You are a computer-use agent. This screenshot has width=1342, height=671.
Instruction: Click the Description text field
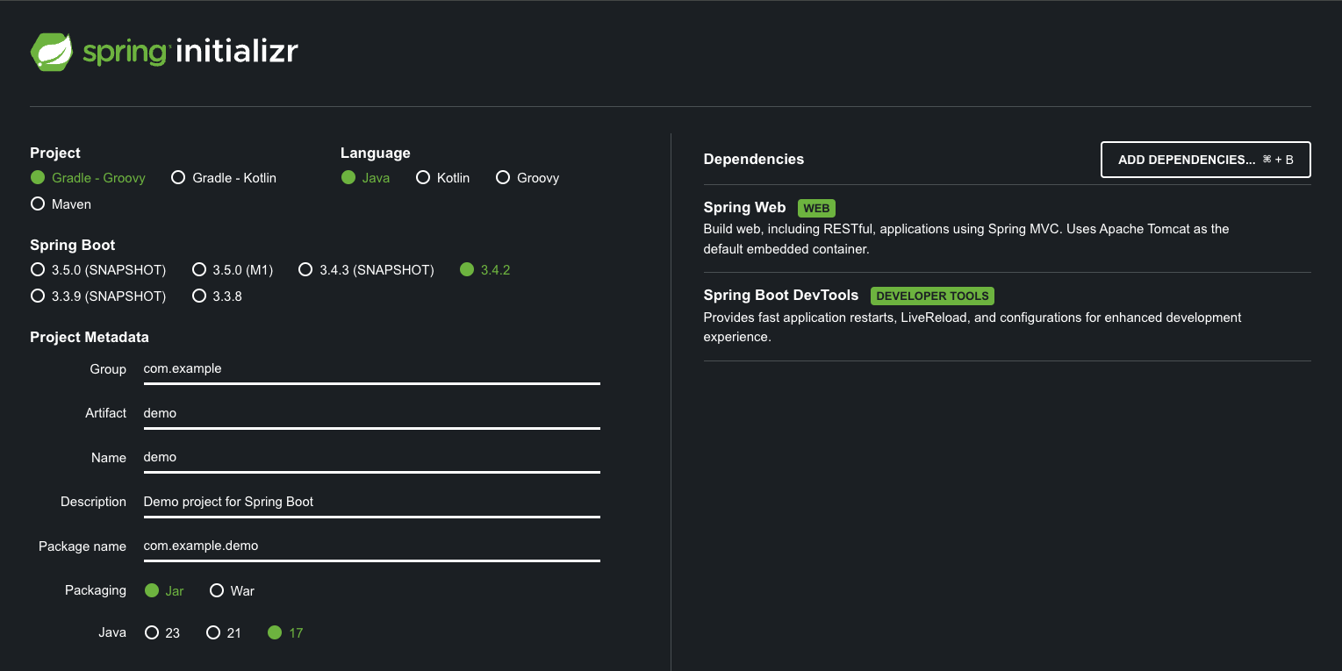[x=371, y=502]
